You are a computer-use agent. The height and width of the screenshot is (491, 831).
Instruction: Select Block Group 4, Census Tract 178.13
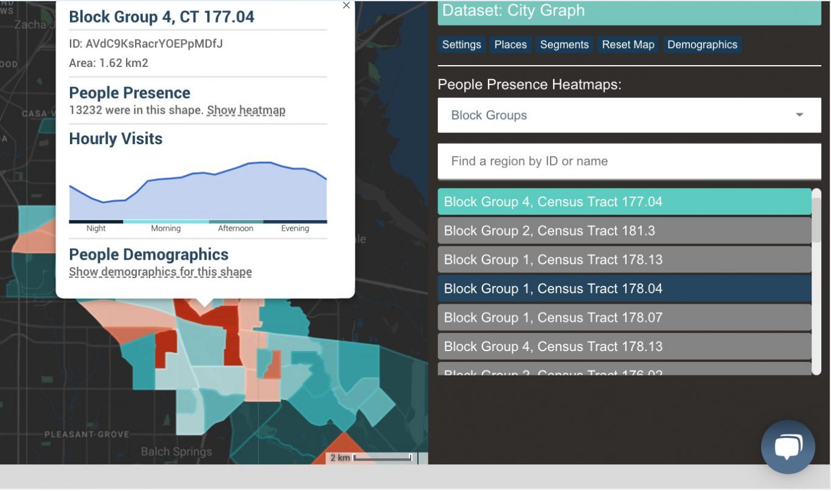click(x=625, y=346)
